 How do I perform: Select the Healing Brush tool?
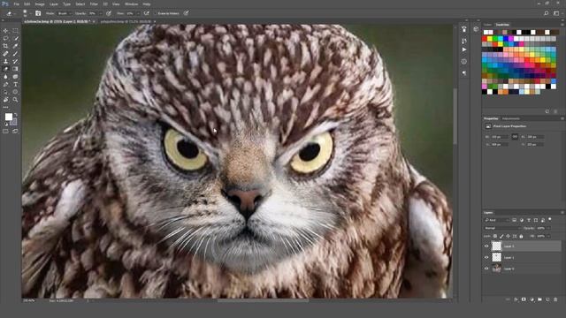pos(6,53)
